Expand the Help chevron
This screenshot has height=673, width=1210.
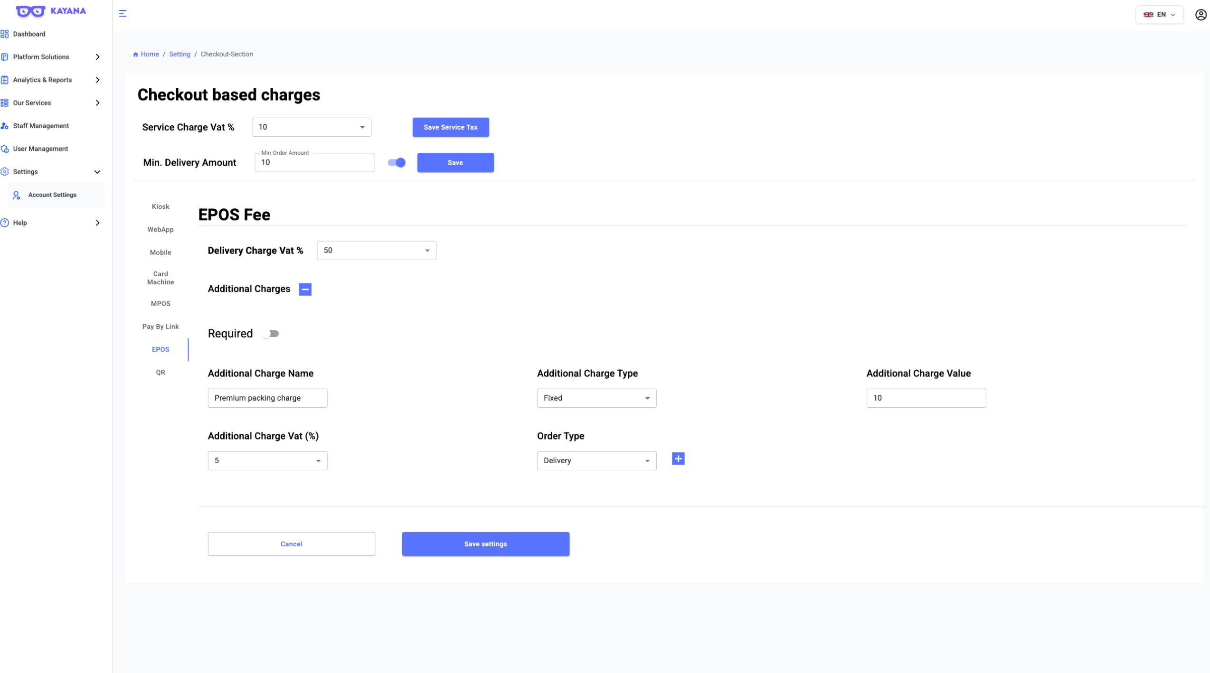coord(98,223)
